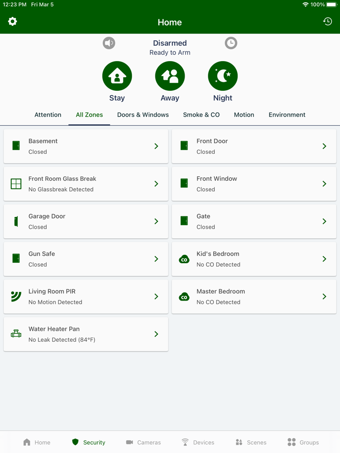Tap the Garage Door zone name

(47, 216)
